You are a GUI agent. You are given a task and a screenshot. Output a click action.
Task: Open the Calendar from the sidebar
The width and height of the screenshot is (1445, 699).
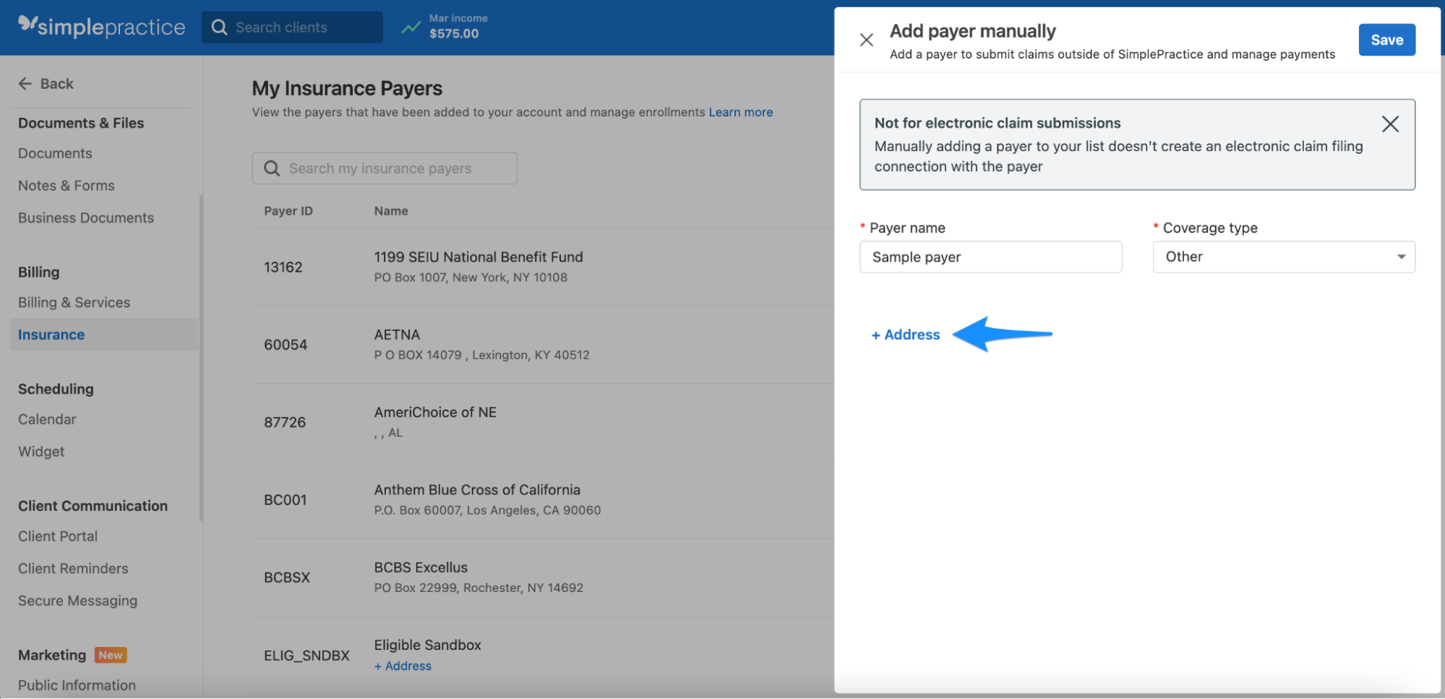tap(46, 419)
